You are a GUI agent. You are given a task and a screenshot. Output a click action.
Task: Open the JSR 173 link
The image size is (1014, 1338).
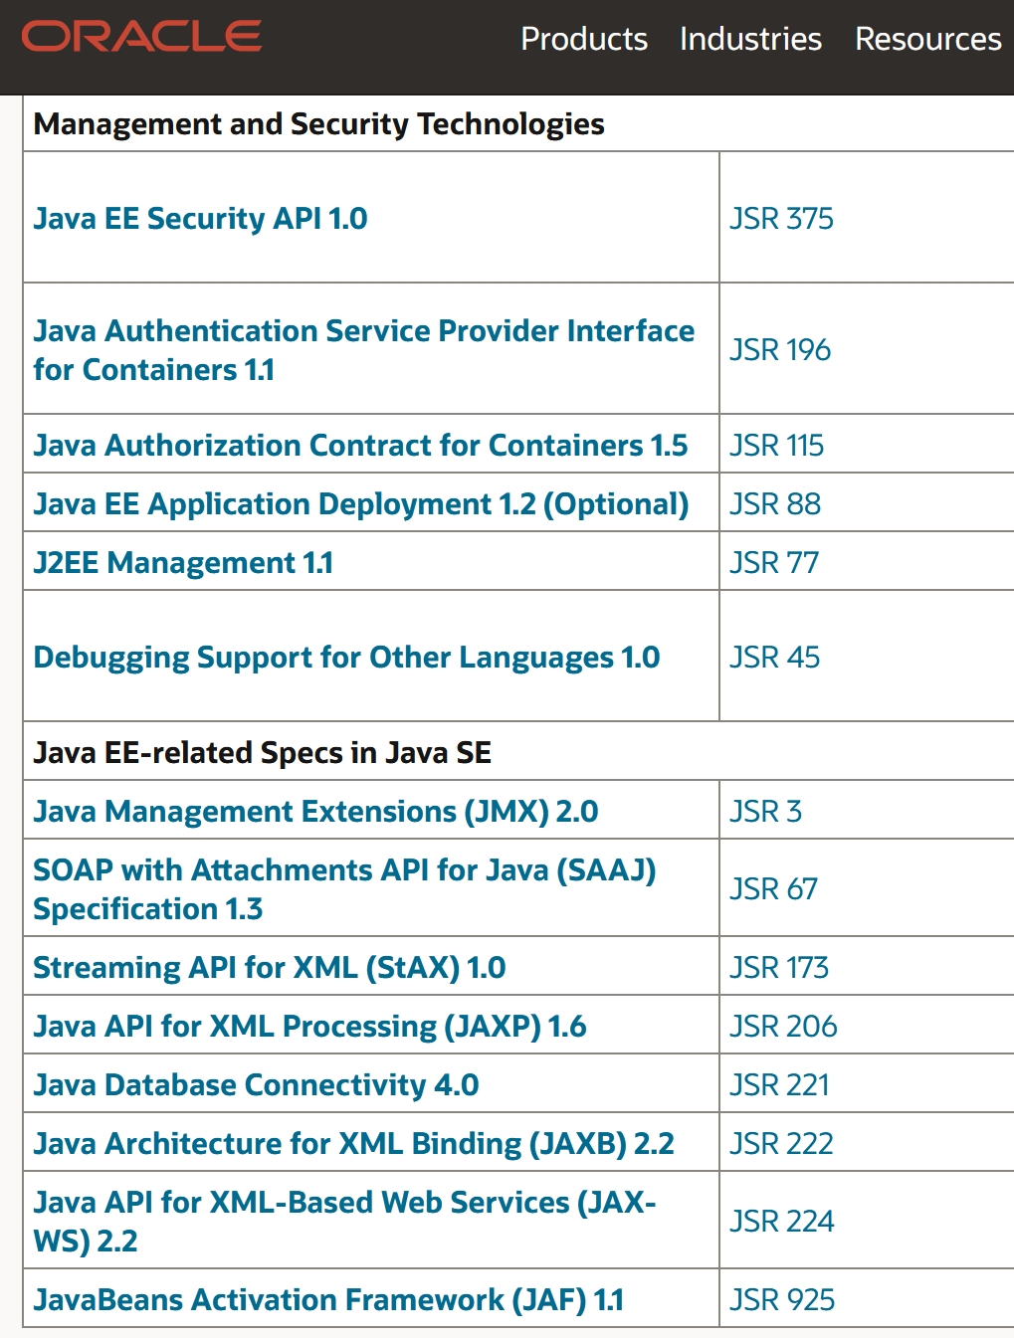pos(778,967)
